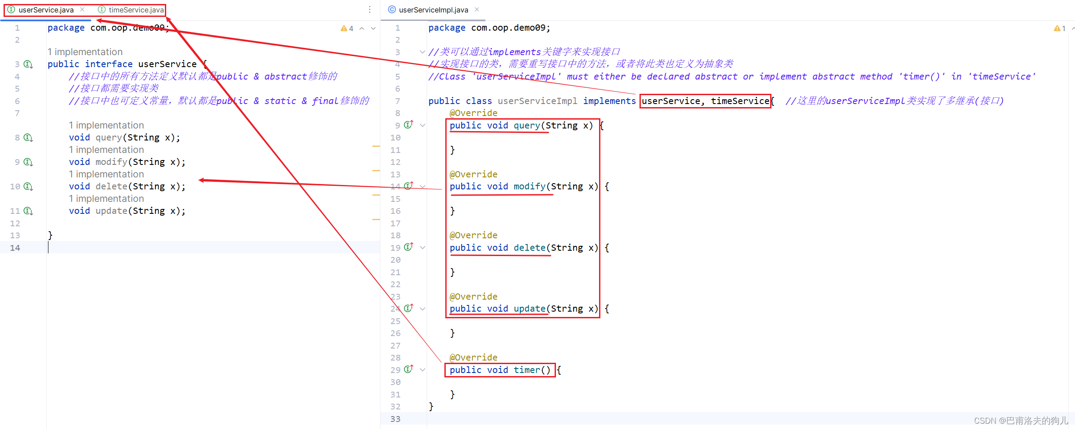Image resolution: width=1075 pixels, height=429 pixels.
Task: Click the implementation gutter icon beside modify method
Action: (x=28, y=161)
